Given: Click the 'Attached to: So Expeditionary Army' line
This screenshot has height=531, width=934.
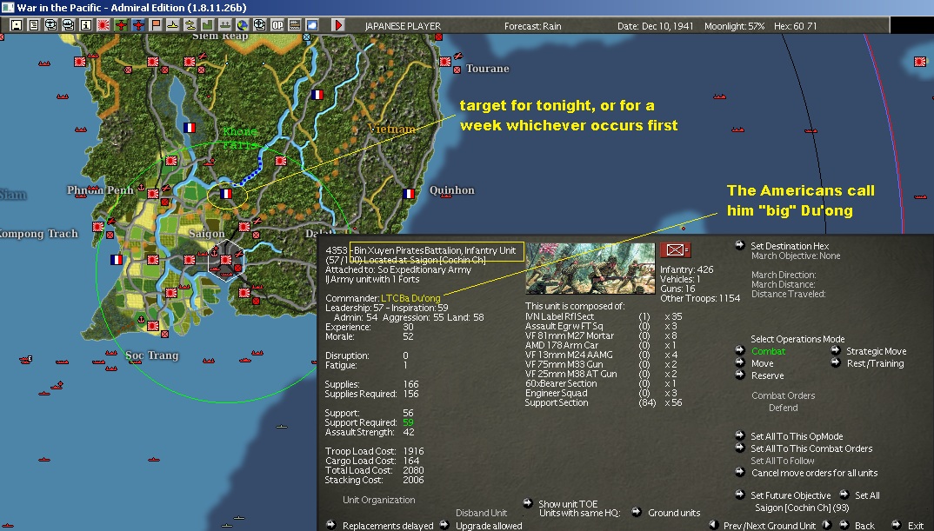Looking at the screenshot, I should pos(398,269).
